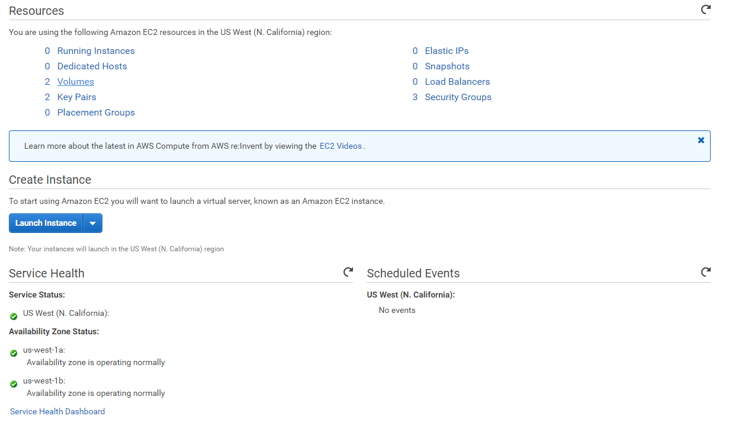Refresh the Scheduled Events section
This screenshot has height=422, width=729.
pos(705,272)
